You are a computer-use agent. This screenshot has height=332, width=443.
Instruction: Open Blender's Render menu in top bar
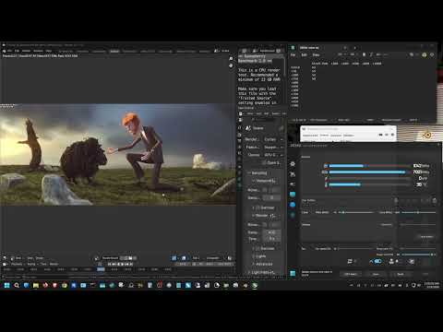[26, 51]
